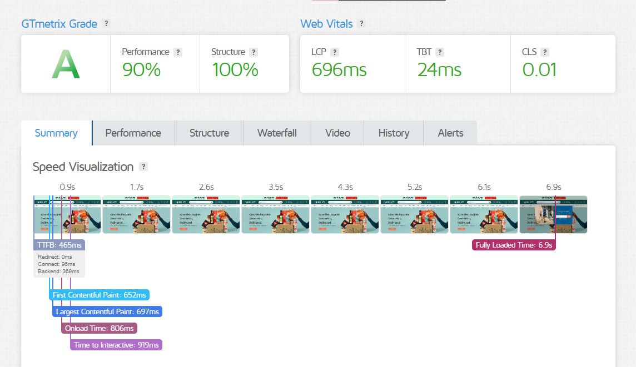The width and height of the screenshot is (636, 367).
Task: Click the CLS help icon
Action: 545,52
